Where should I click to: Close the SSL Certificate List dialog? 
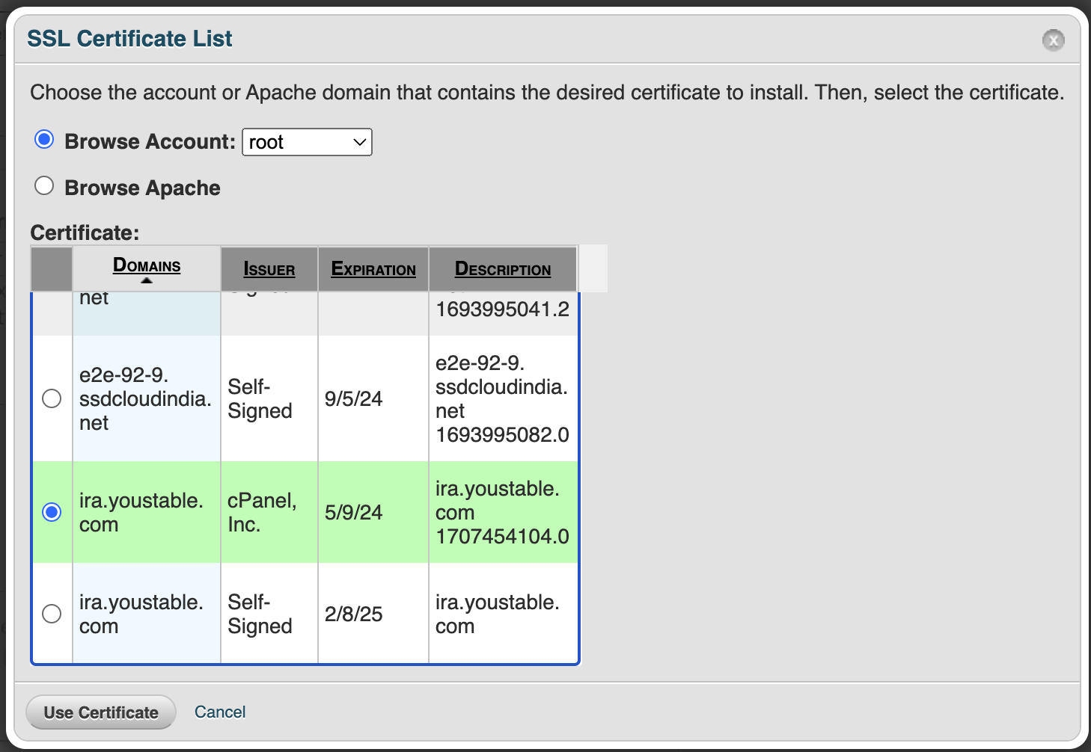click(1054, 40)
